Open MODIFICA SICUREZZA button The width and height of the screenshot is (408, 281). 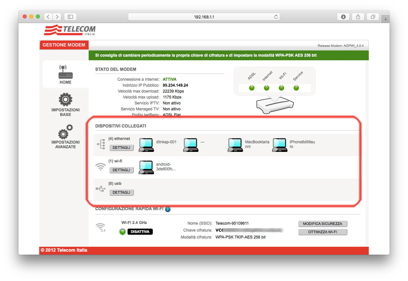click(322, 224)
